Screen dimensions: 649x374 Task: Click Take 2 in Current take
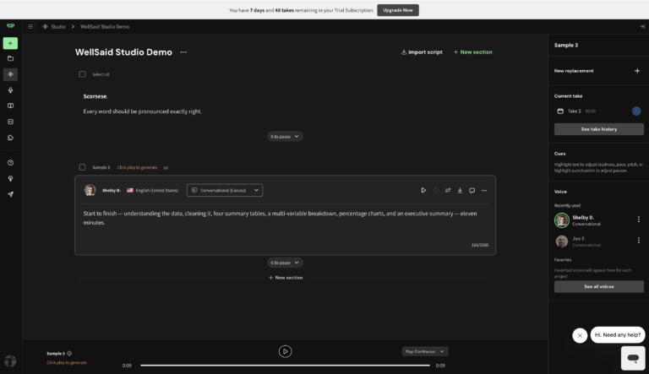point(574,111)
